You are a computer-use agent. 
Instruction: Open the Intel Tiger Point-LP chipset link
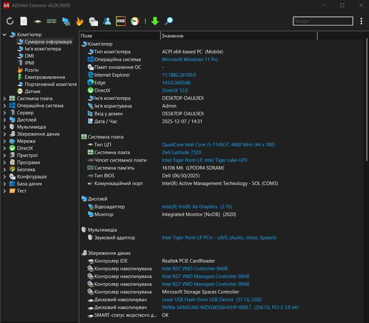(x=205, y=160)
